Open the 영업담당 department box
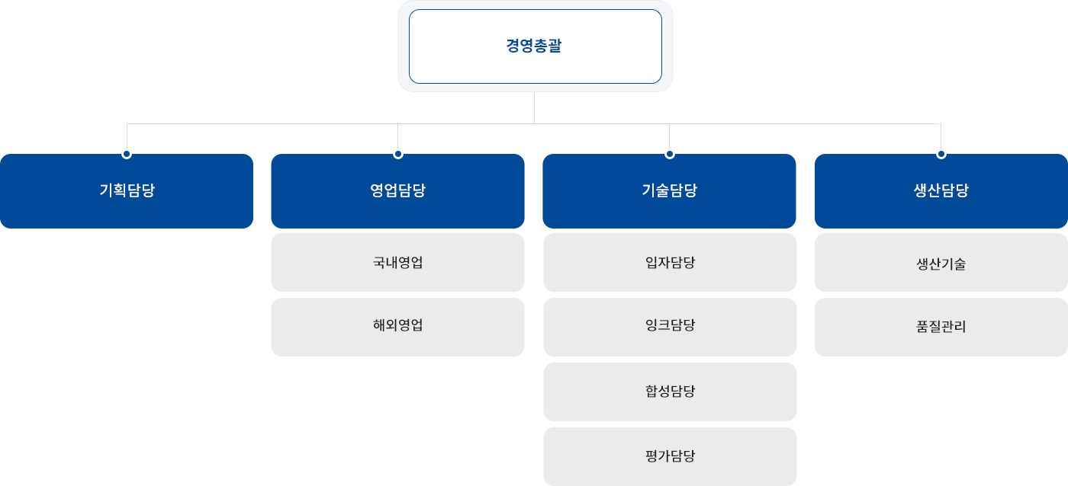Screen dimensions: 1068x486 click(x=397, y=191)
